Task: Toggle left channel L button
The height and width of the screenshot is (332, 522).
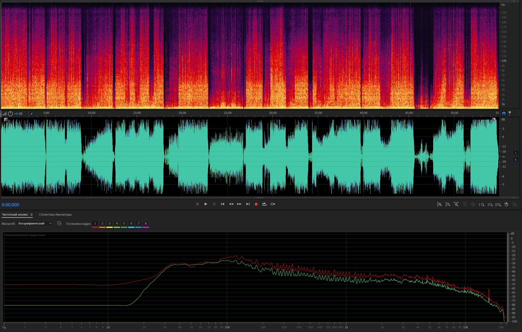Action: click(516, 153)
